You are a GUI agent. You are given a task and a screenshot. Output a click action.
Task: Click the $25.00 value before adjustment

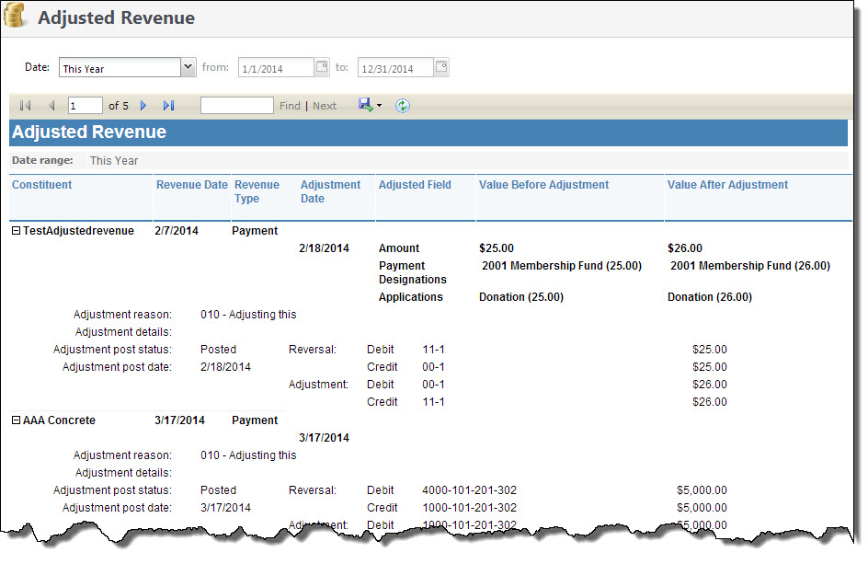point(497,248)
